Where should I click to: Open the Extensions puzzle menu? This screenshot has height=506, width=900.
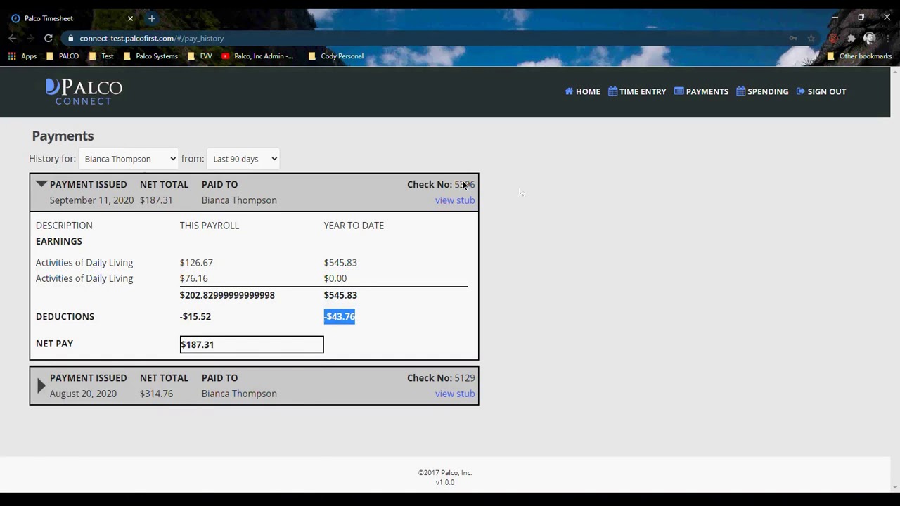pyautogui.click(x=851, y=38)
